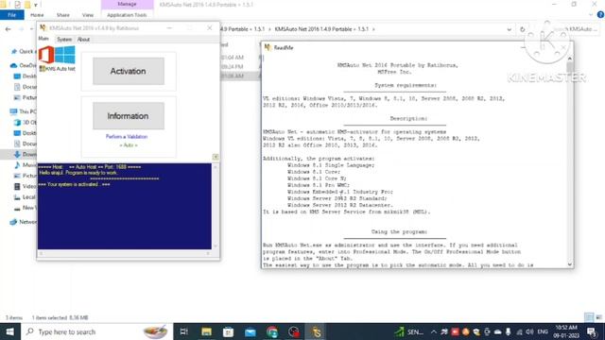Click the Perform a Validation link

coord(127,136)
